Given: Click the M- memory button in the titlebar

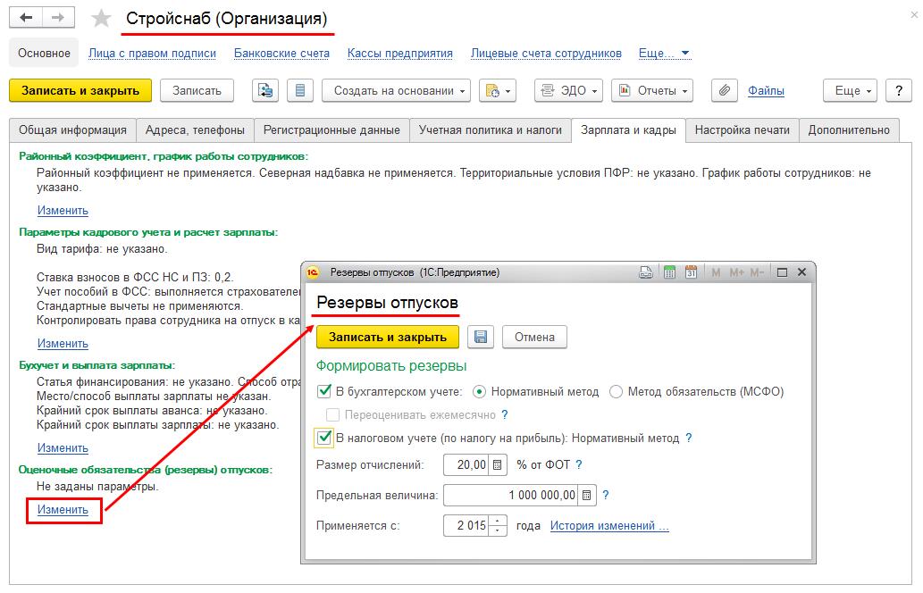Looking at the screenshot, I should tap(757, 272).
